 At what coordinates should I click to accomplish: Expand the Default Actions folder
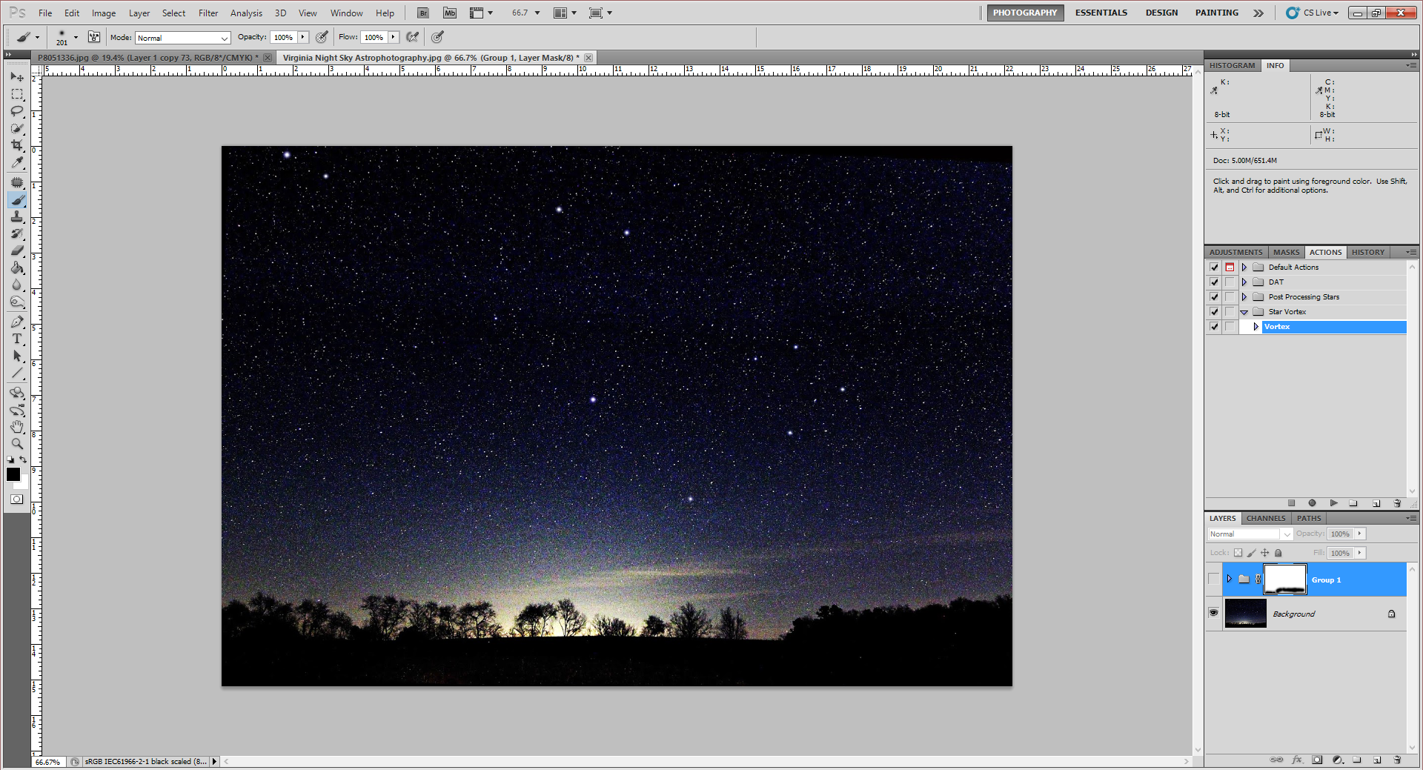[1244, 268]
